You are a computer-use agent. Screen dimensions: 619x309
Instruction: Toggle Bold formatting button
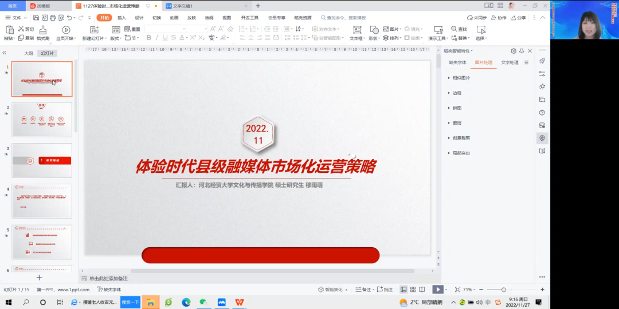tap(149, 38)
